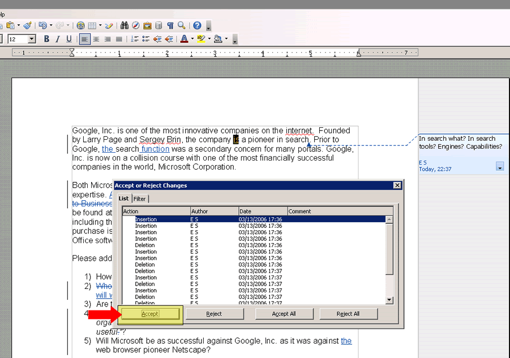Apply the yellow Highlighting color

(201, 40)
